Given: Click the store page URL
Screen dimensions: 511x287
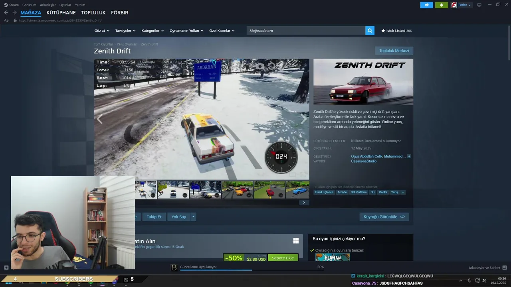Looking at the screenshot, I should tap(60, 20).
